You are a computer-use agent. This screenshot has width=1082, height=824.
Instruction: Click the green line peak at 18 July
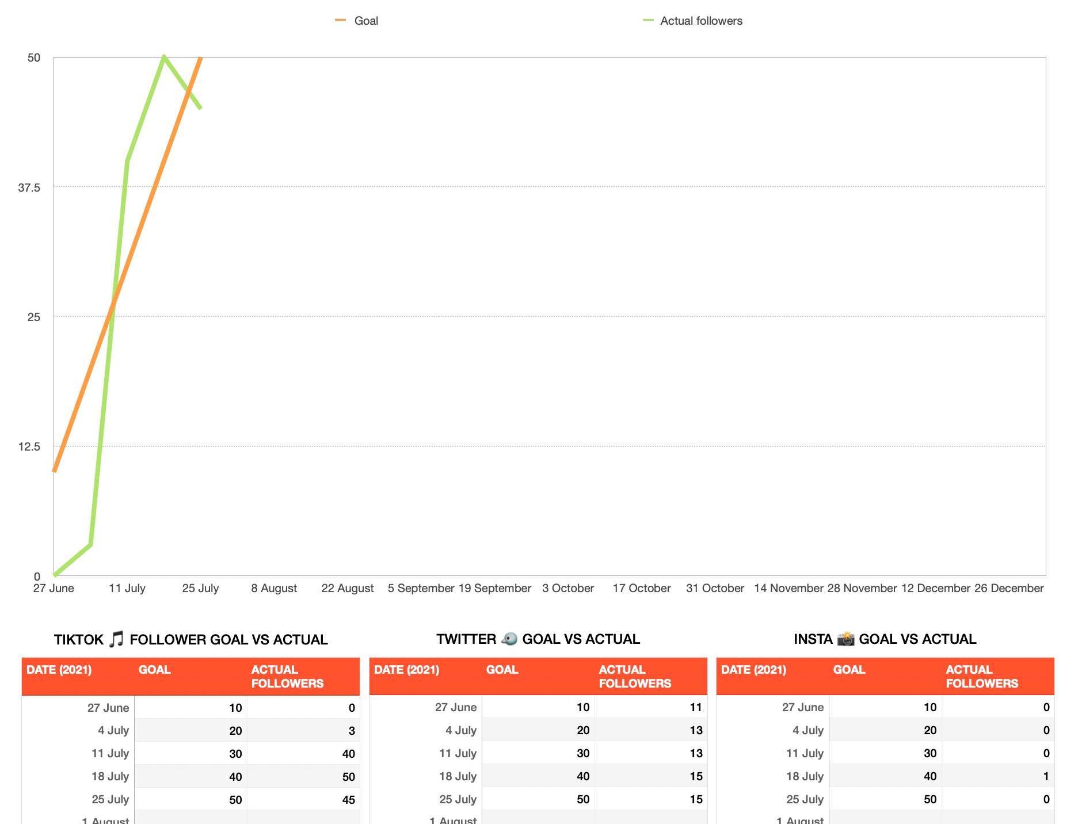(x=164, y=57)
